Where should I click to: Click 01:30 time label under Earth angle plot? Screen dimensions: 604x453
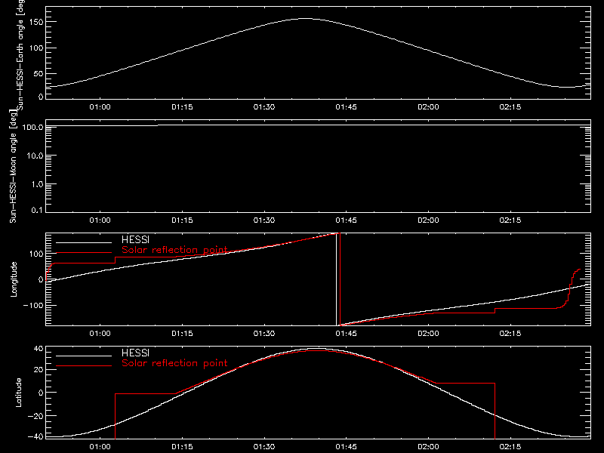coord(264,107)
